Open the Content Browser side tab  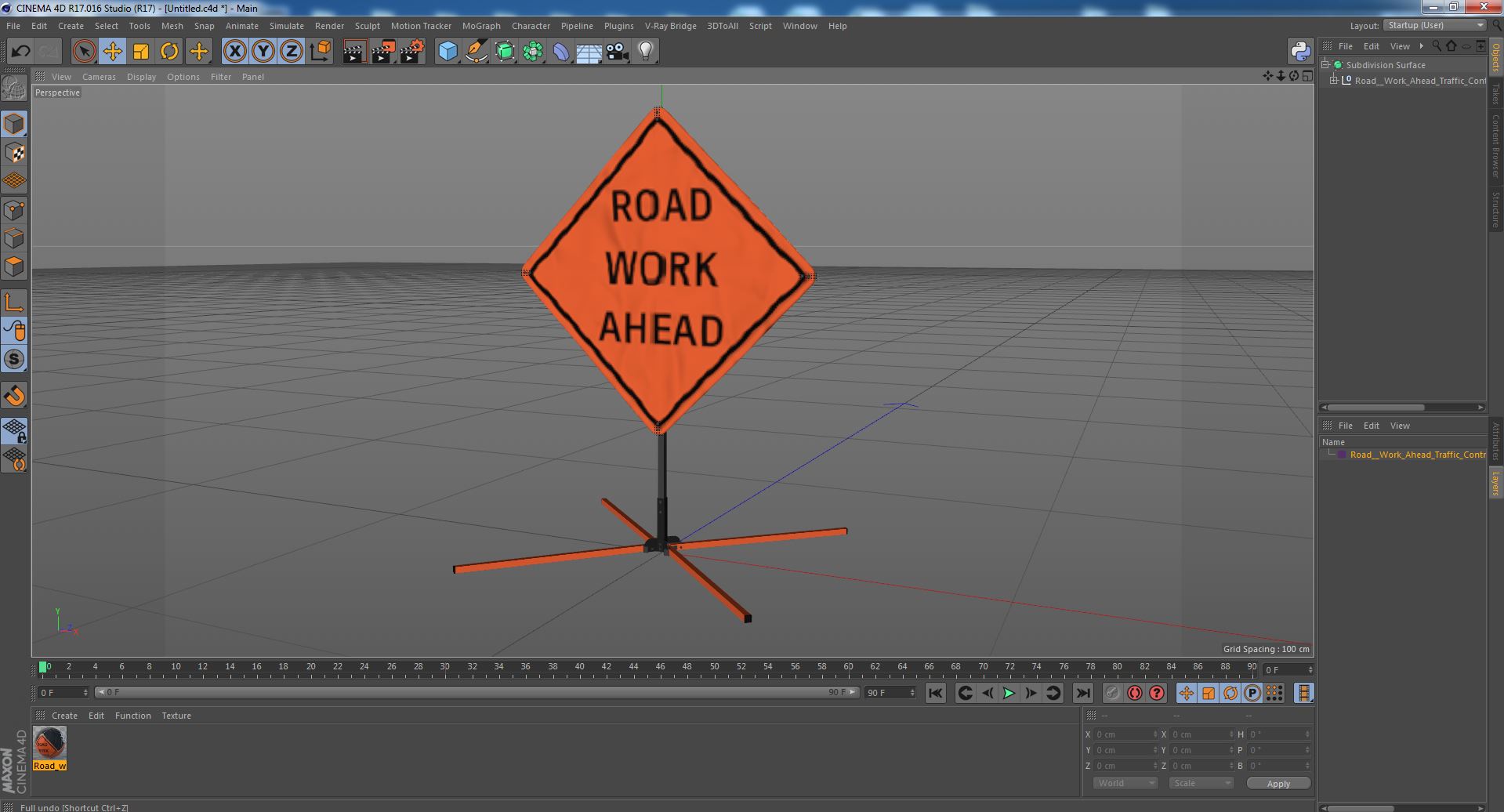tap(1496, 146)
